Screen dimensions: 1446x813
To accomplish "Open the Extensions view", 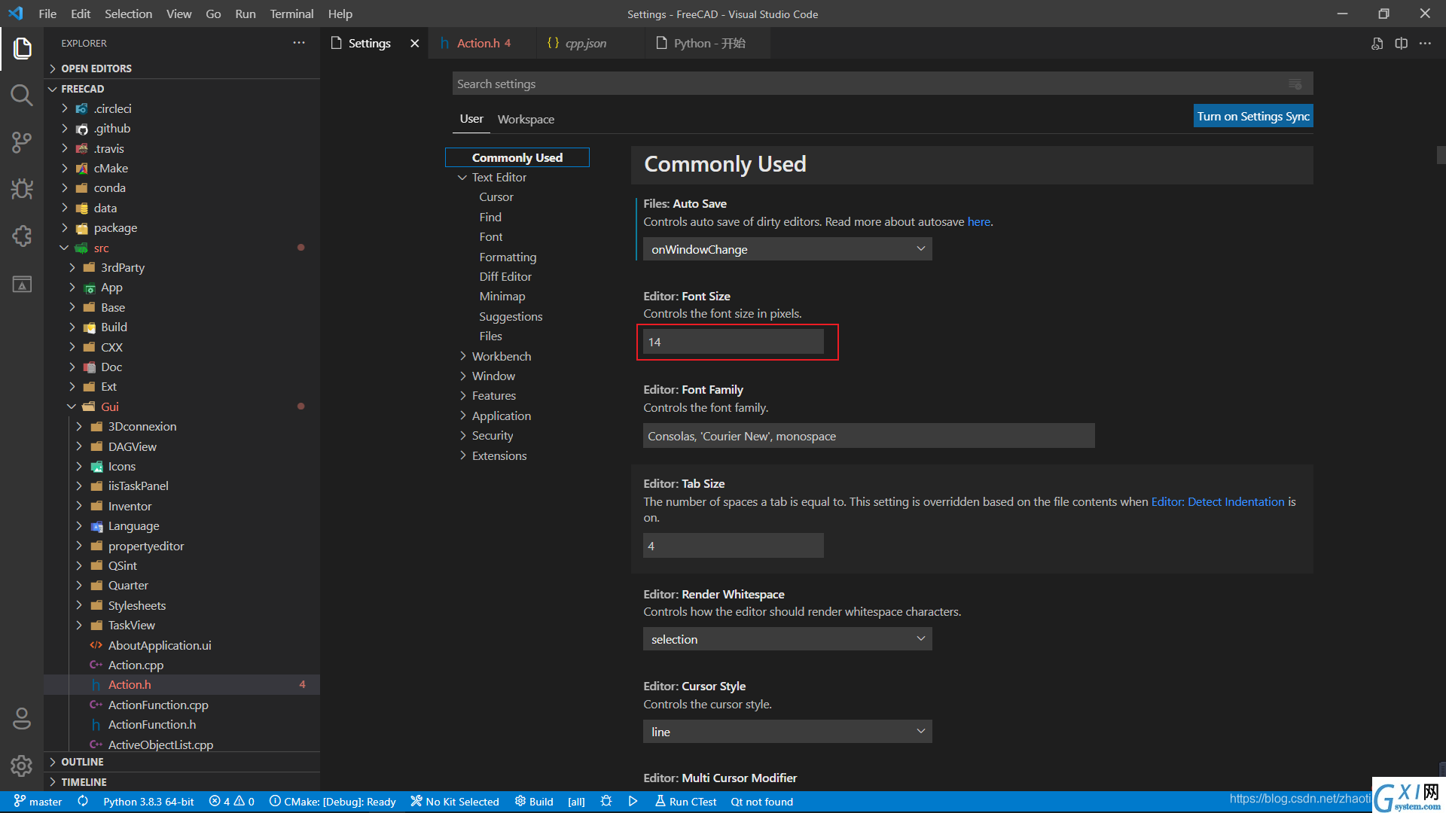I will 22,236.
